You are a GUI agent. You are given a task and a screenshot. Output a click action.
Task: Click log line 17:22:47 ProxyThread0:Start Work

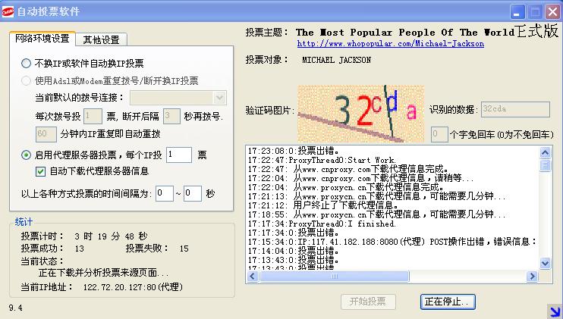pos(322,160)
